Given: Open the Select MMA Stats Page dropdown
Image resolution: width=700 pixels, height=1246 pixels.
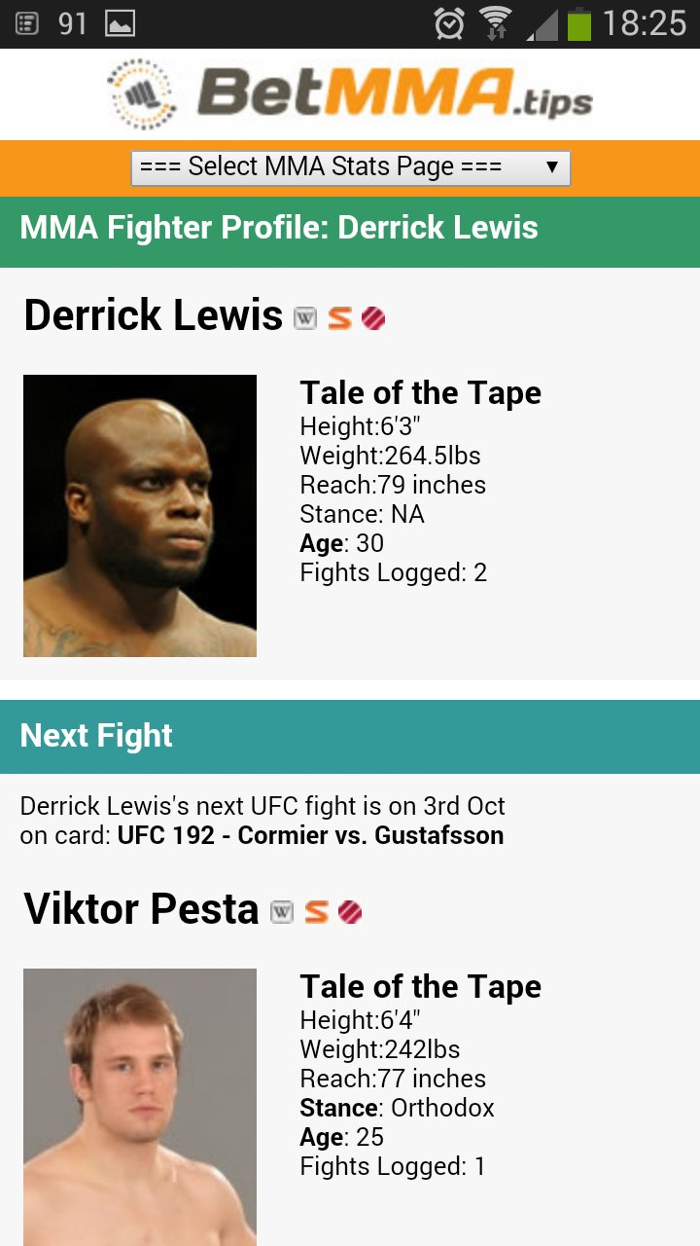Looking at the screenshot, I should click(x=350, y=166).
